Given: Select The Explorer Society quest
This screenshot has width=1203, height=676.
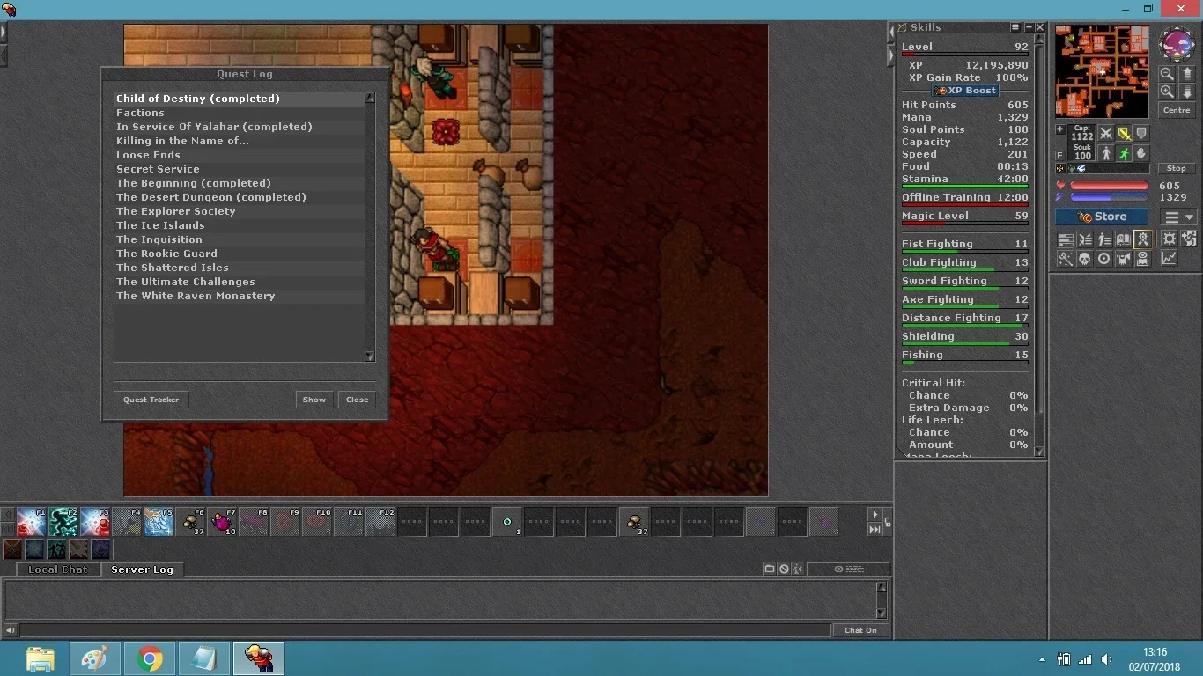Looking at the screenshot, I should pyautogui.click(x=240, y=211).
